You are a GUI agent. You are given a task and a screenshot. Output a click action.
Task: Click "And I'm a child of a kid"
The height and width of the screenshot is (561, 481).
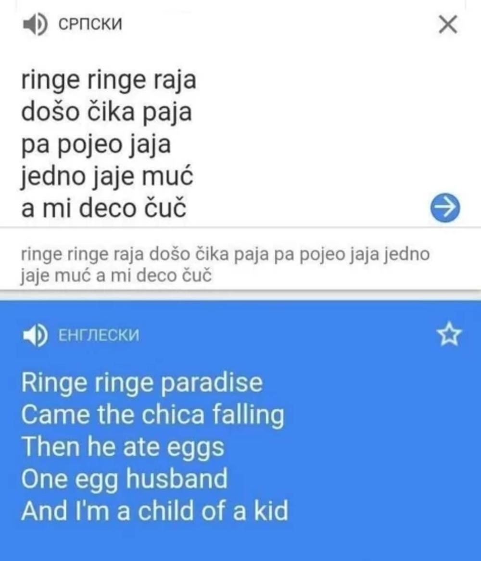[154, 510]
